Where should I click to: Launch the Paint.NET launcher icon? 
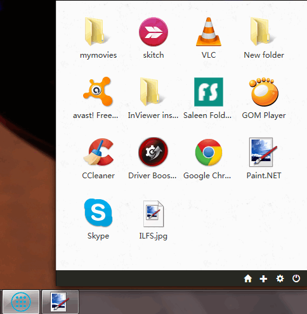pos(263,152)
